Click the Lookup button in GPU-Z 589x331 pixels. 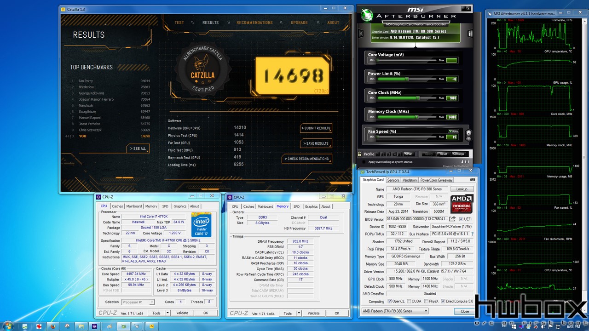coord(462,189)
